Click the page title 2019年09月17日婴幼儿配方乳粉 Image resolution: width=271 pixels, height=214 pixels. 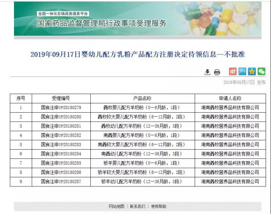click(138, 54)
